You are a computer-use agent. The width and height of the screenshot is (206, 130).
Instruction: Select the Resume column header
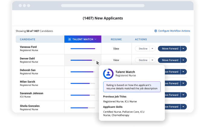[116, 39]
